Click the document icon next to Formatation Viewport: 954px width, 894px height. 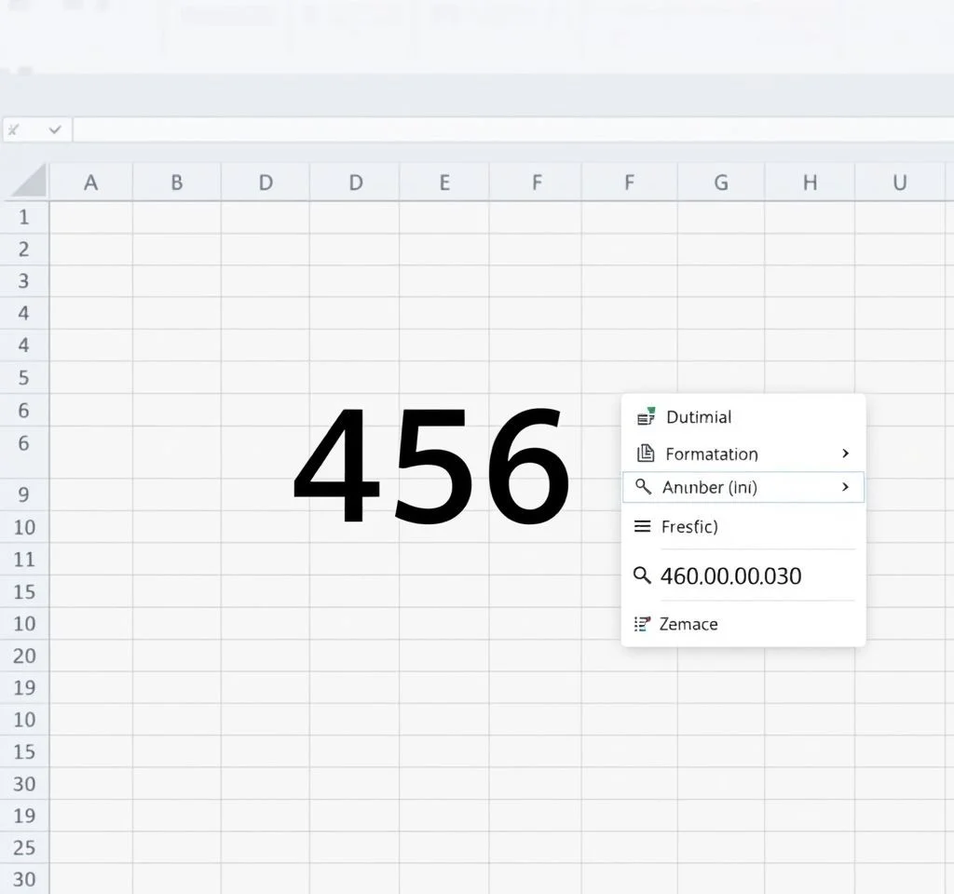click(645, 454)
